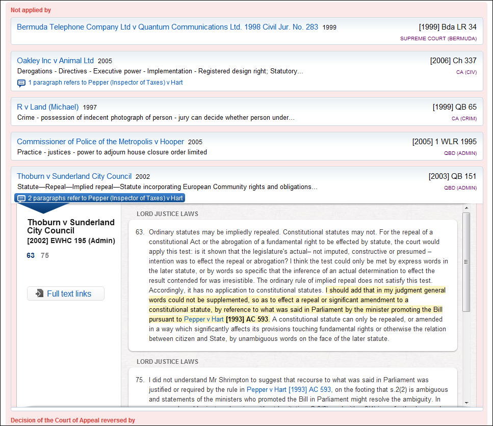493x426 pixels.
Task: Click QBD (ADMIN) label in Hooper row
Action: [x=460, y=153]
